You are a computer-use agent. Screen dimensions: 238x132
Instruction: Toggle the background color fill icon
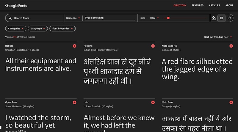pyautogui.click(x=214, y=18)
